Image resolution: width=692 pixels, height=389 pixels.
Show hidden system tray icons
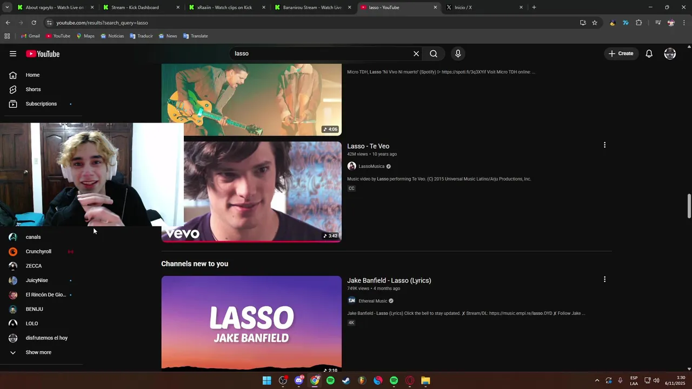597,380
